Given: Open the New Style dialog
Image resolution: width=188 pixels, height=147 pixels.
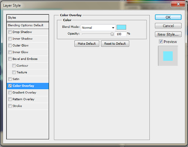Looking at the screenshot, I should coord(168,34).
